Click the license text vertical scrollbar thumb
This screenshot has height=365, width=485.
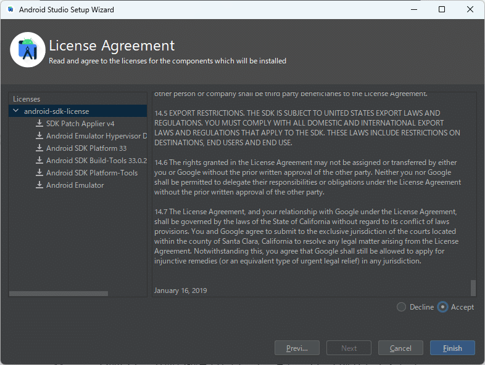click(x=473, y=288)
